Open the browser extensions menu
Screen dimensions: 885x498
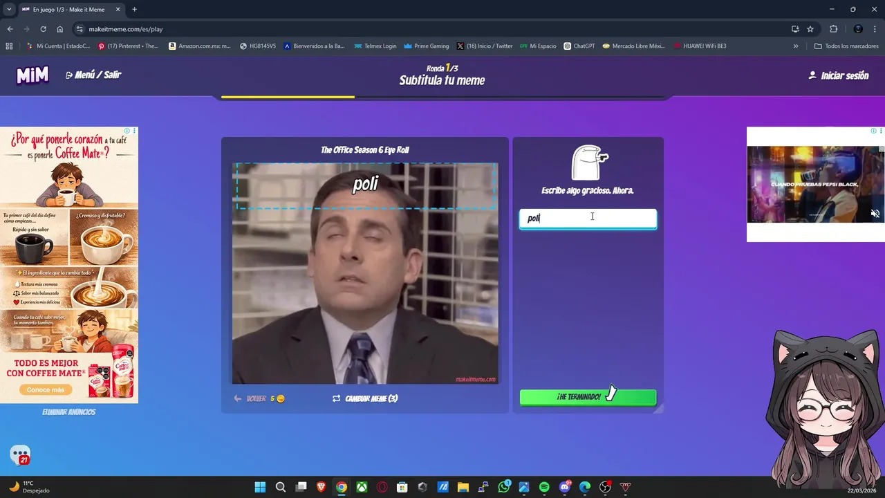[833, 29]
